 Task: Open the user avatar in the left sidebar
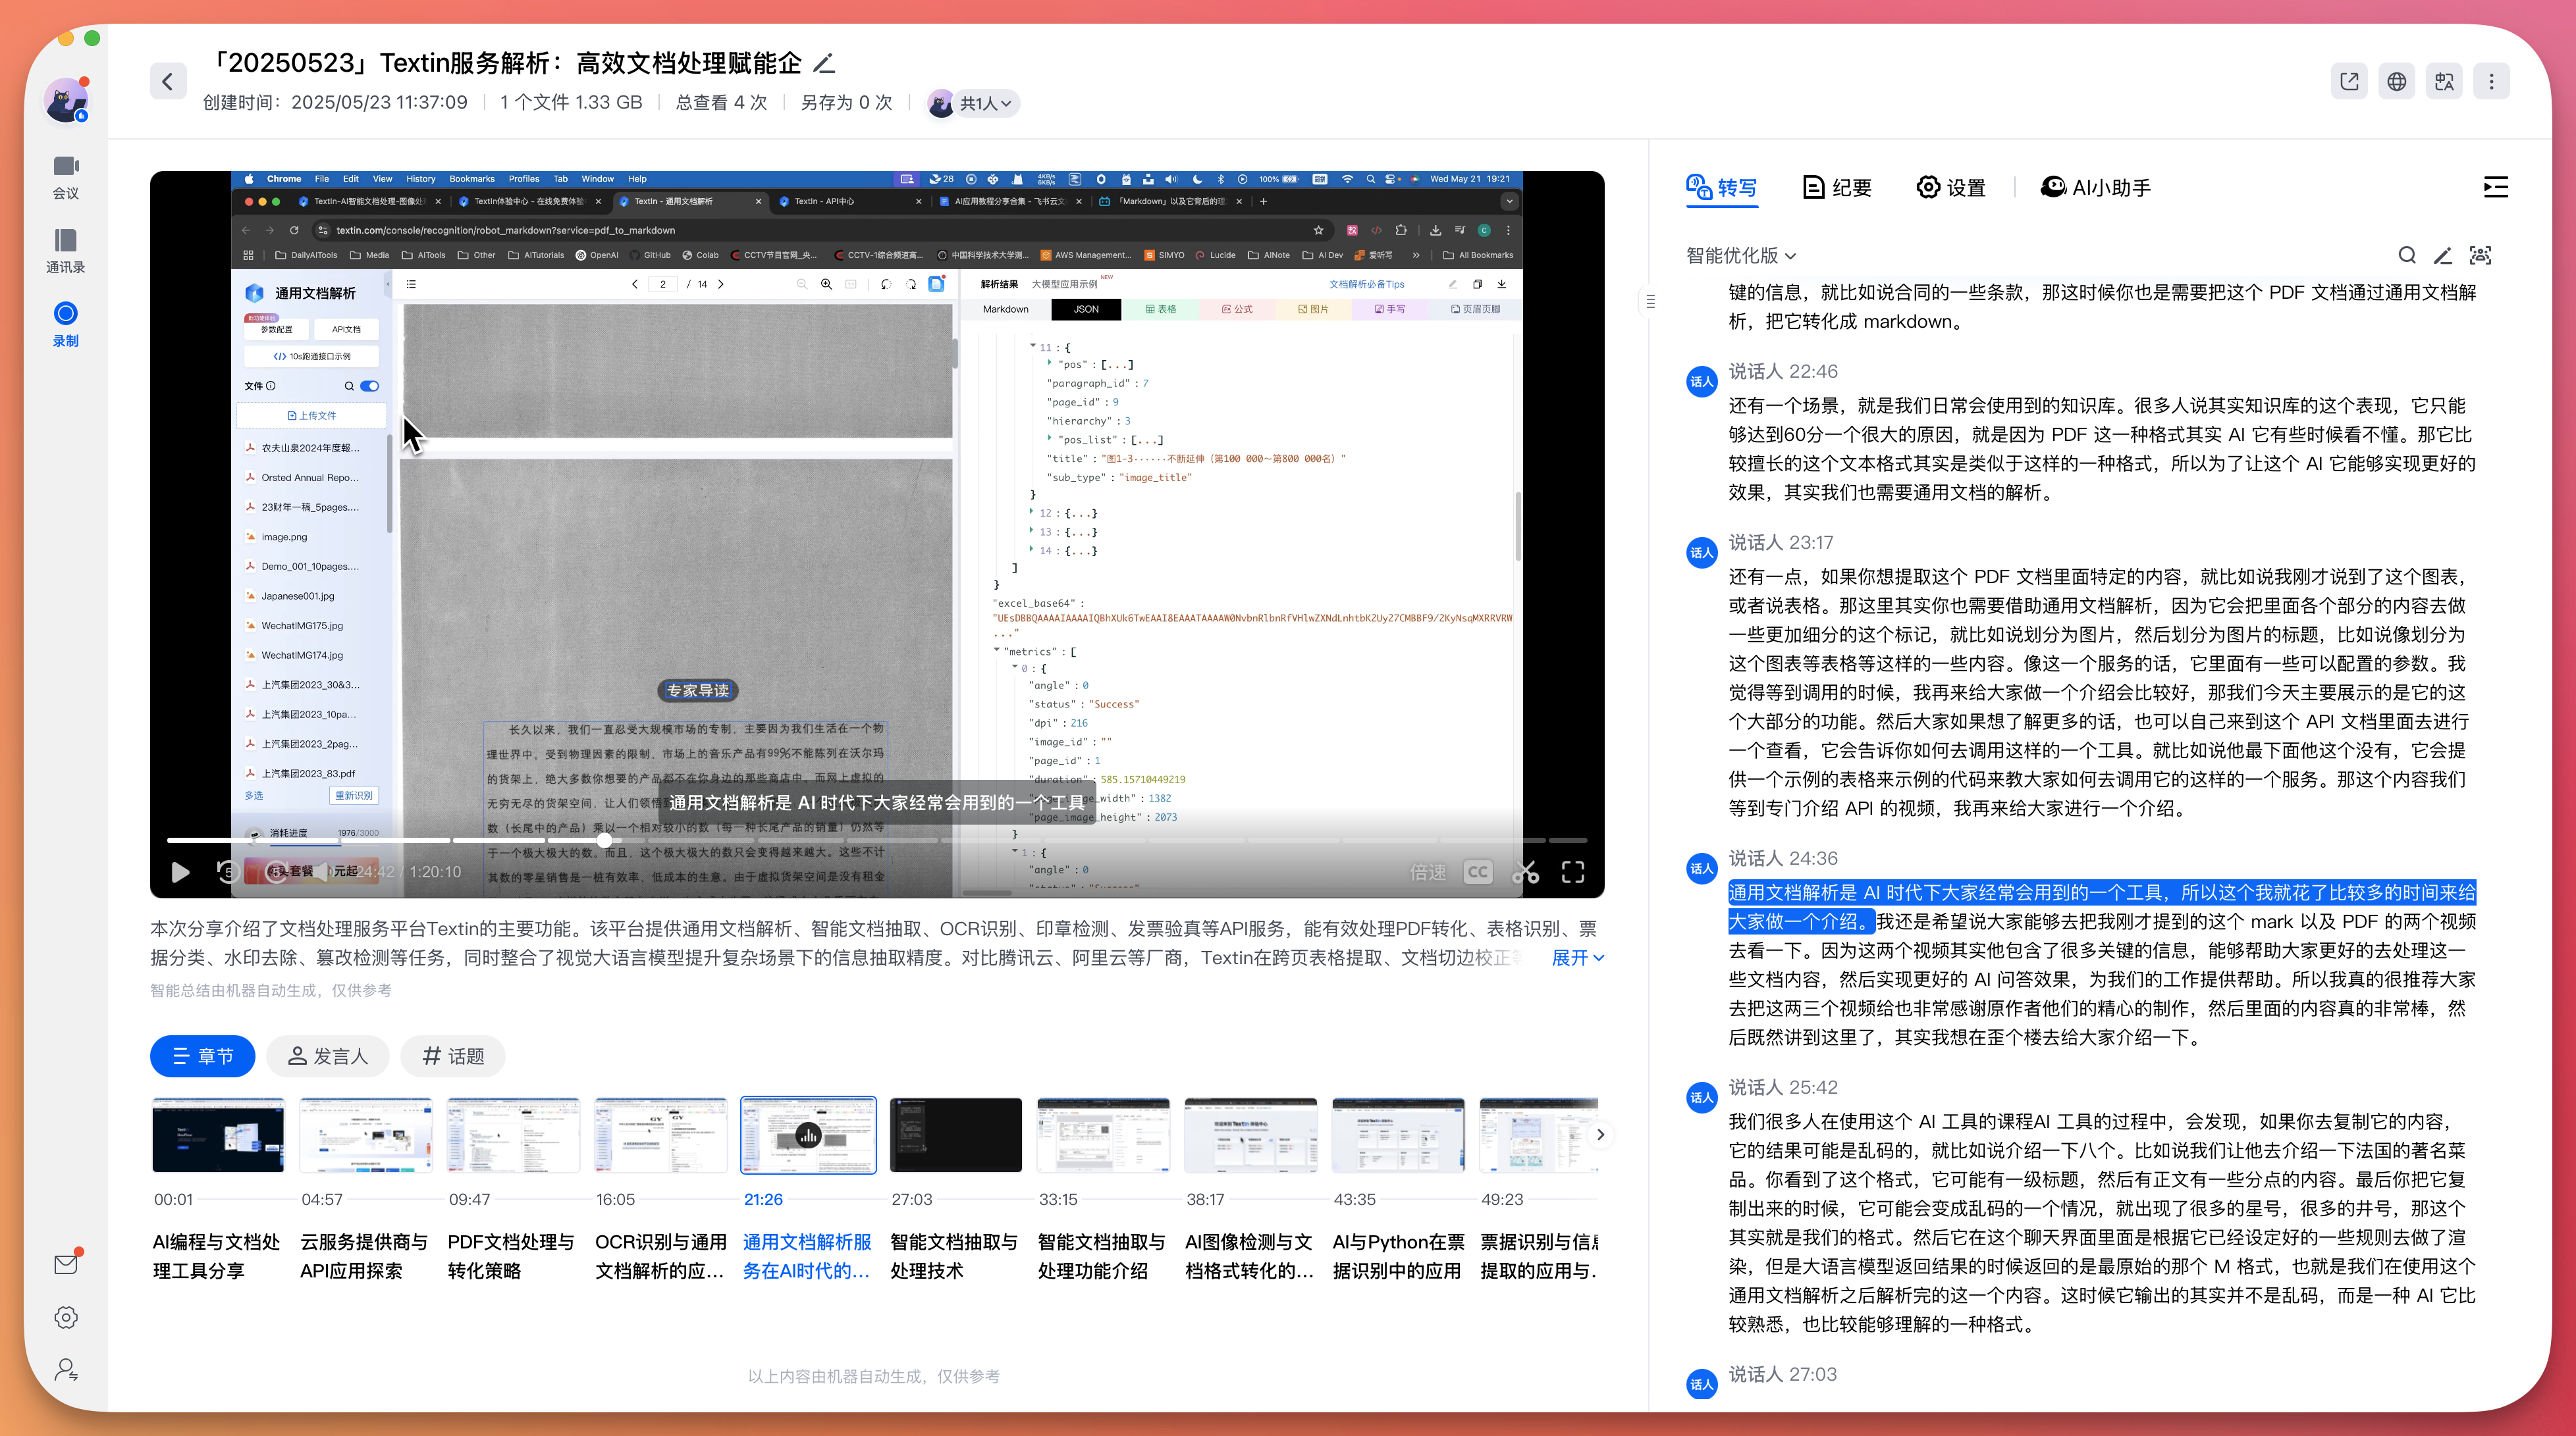pos(66,101)
